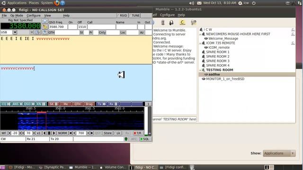This screenshot has width=303, height=170.
Task: Toggle the RSID checkbox button
Action: click(122, 16)
